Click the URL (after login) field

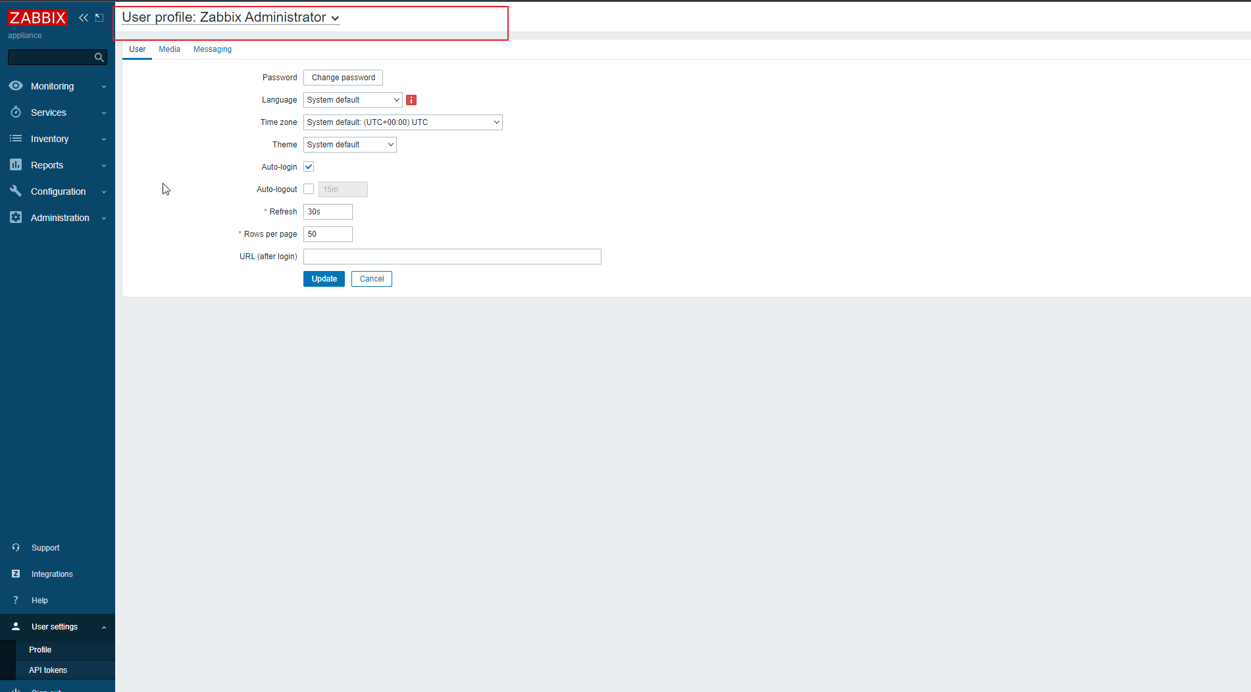click(x=452, y=257)
